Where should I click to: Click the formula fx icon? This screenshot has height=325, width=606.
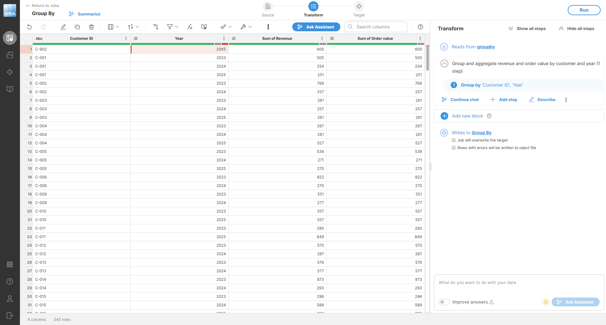tap(190, 27)
